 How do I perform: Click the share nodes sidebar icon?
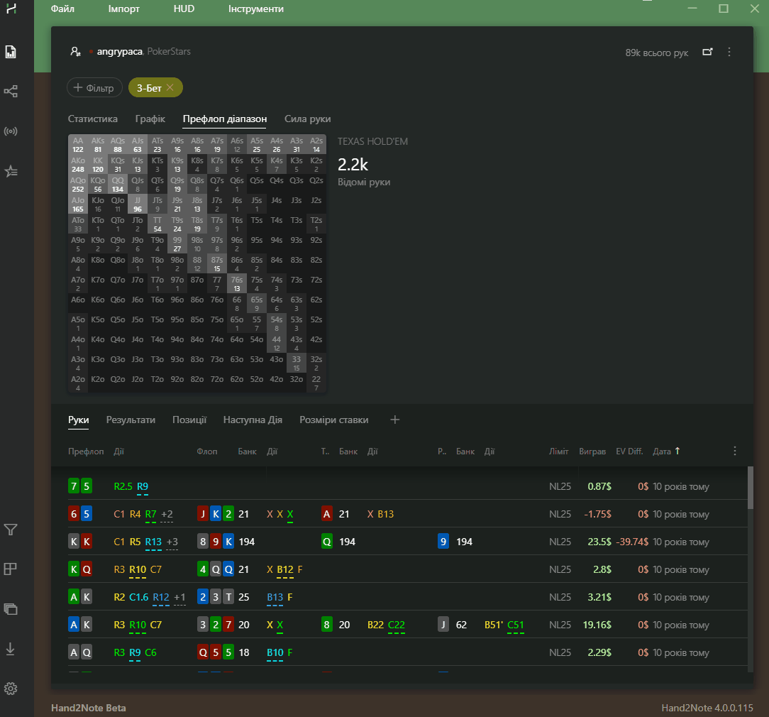point(11,92)
